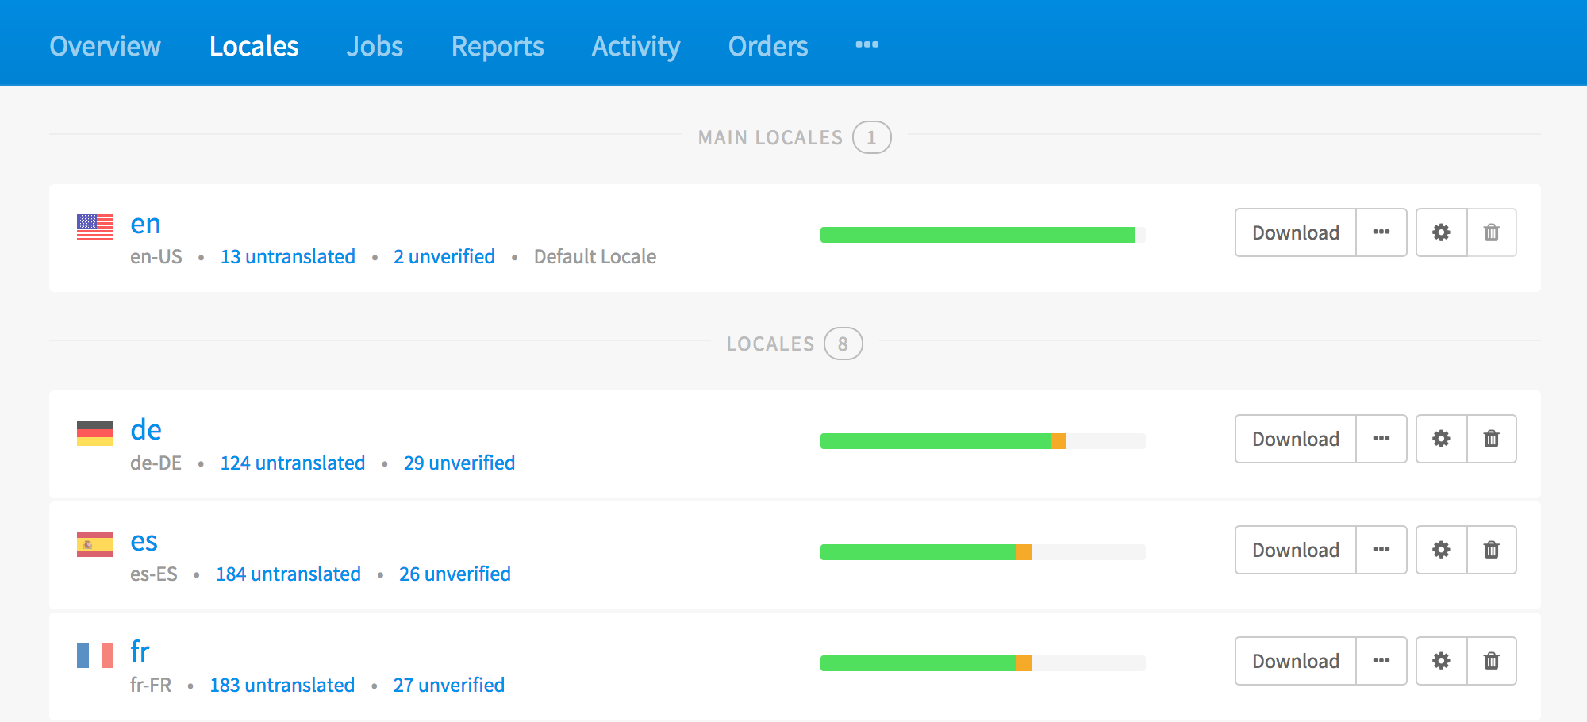
Task: Expand more download options for fr locale
Action: [1381, 661]
